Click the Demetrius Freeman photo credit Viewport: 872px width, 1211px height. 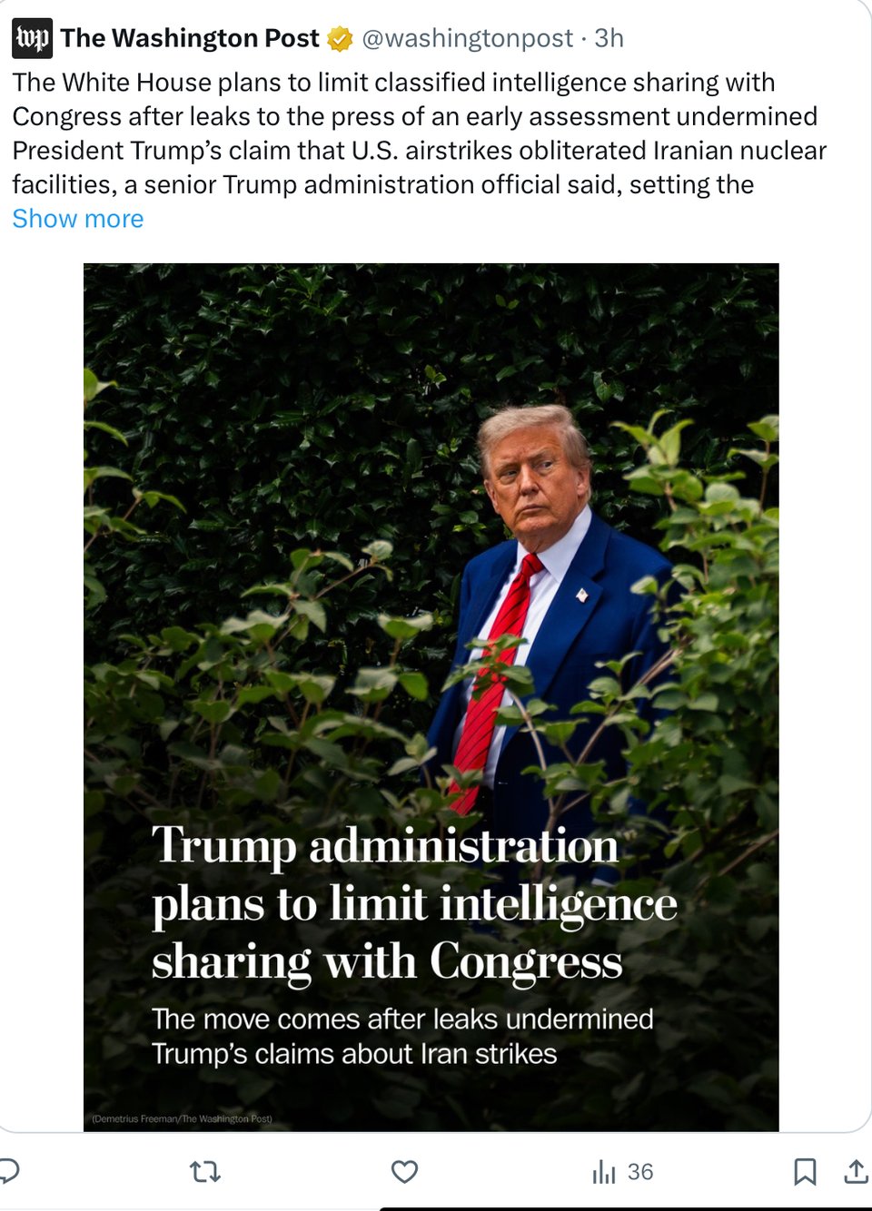tap(182, 1118)
